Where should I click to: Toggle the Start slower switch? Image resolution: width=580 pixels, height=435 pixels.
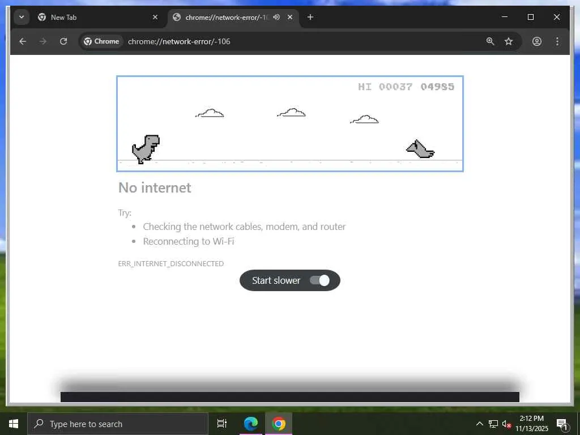coord(319,280)
